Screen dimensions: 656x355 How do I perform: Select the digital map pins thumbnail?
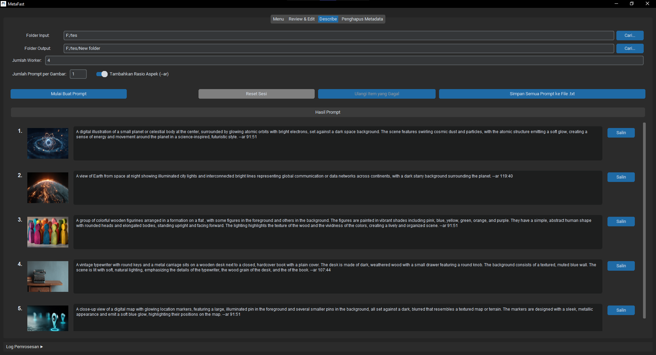48,318
